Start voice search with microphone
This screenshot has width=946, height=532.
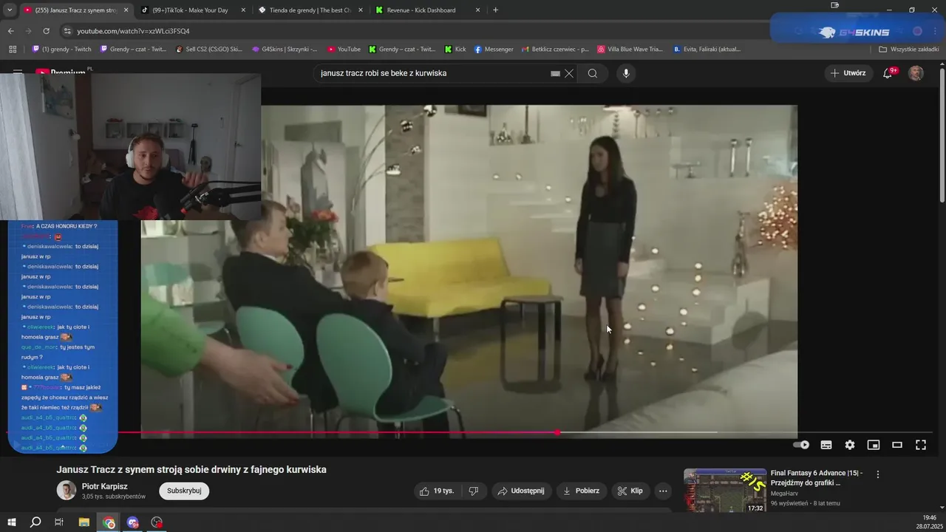pyautogui.click(x=626, y=73)
